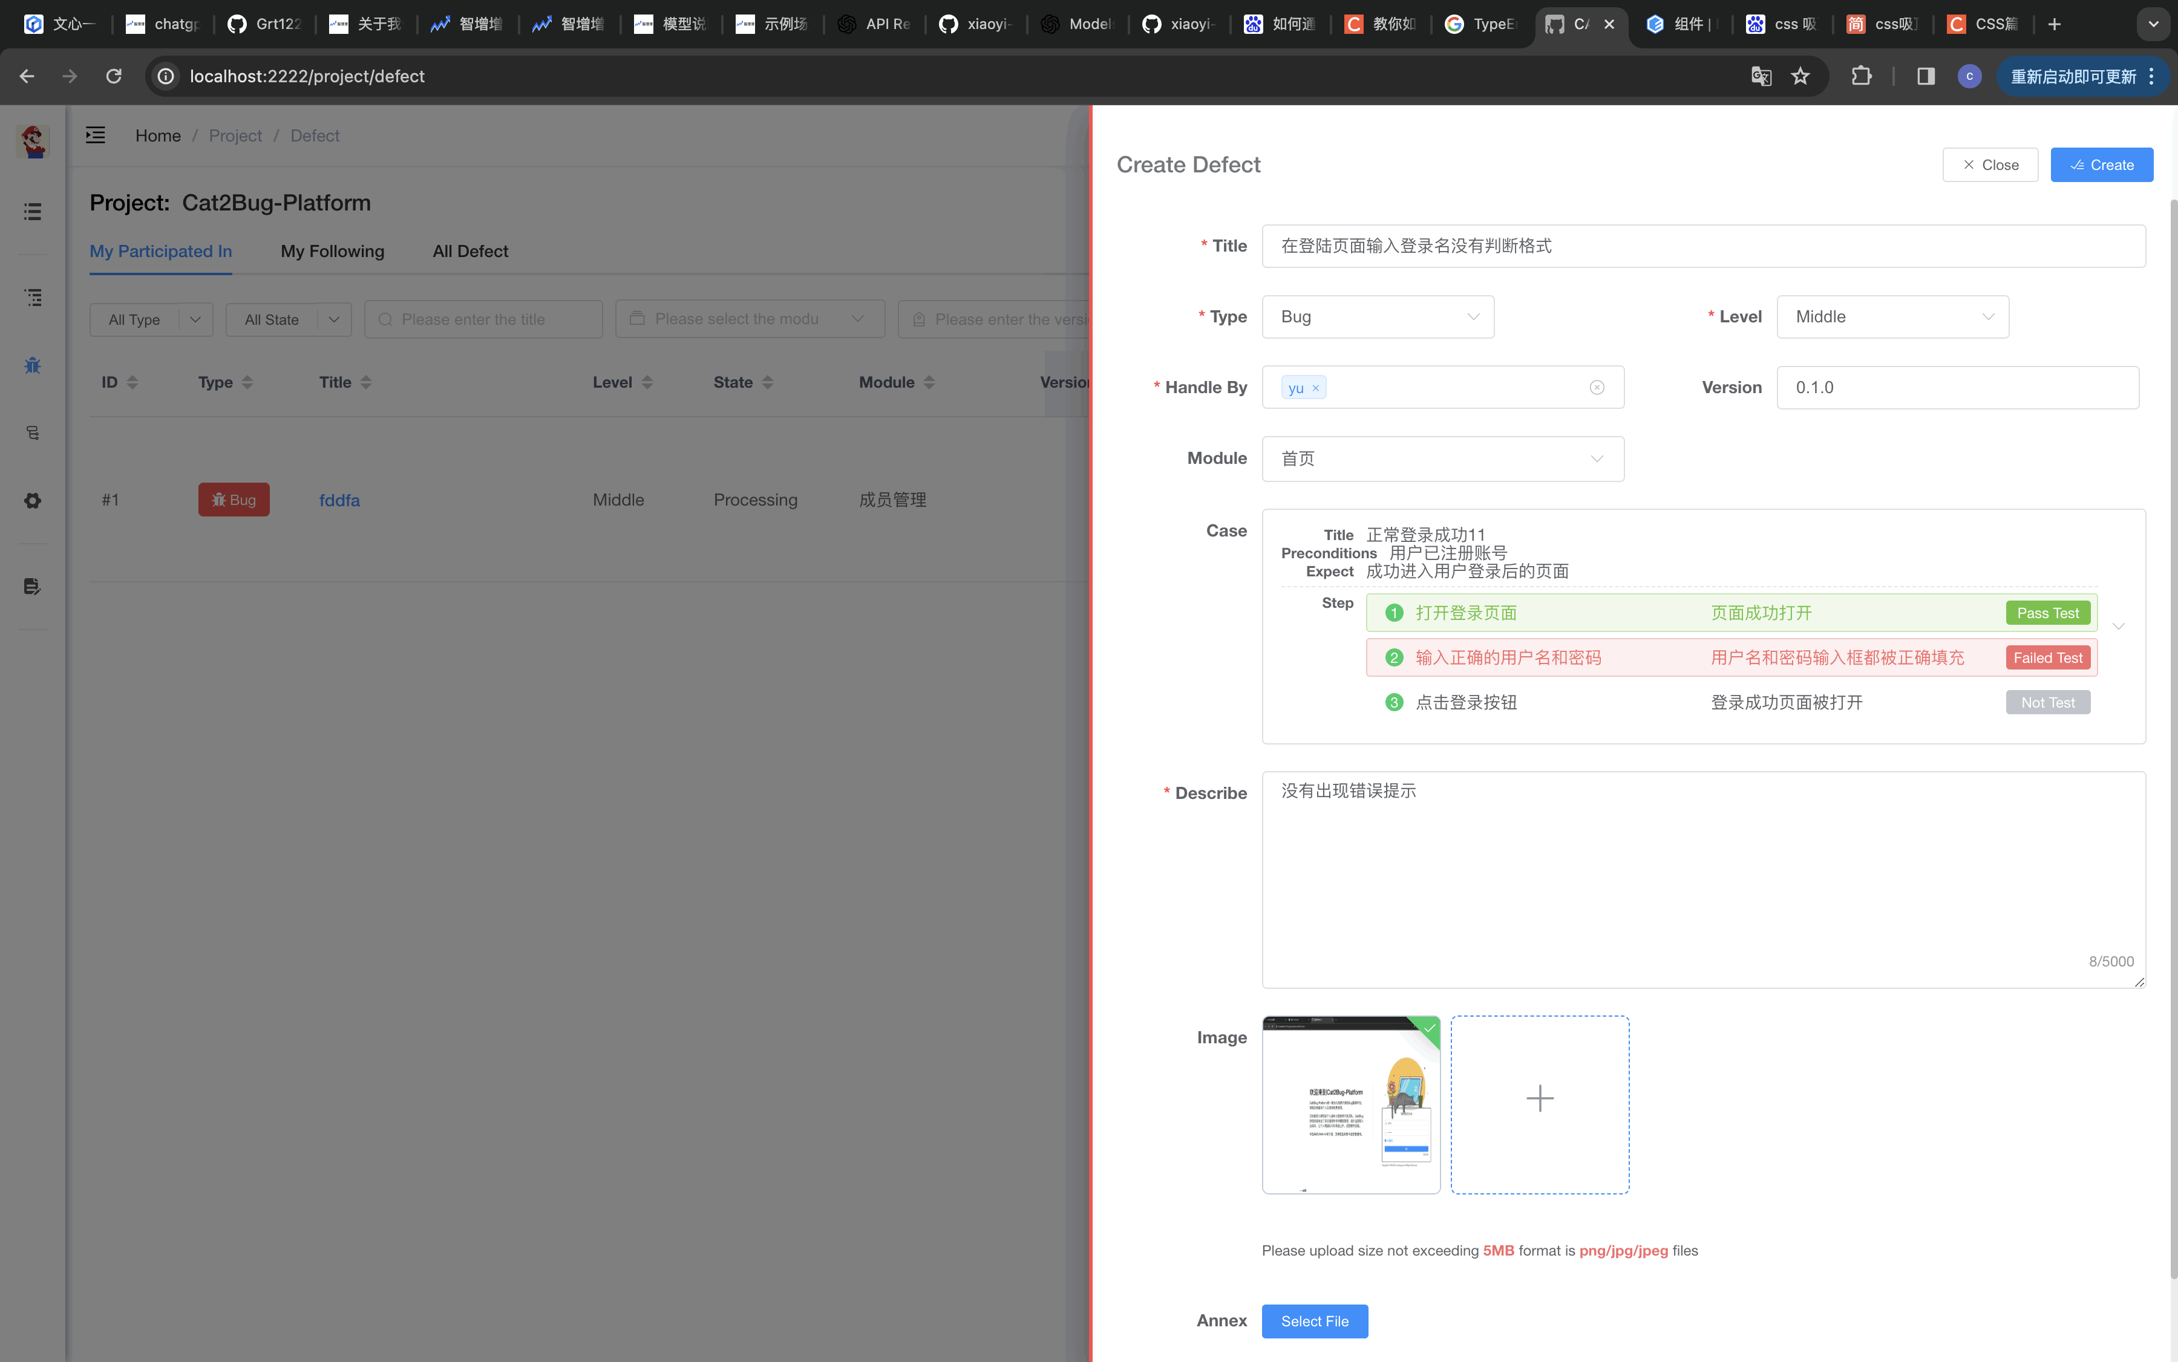Bookmark this page with star icon
The image size is (2178, 1362).
1800,76
